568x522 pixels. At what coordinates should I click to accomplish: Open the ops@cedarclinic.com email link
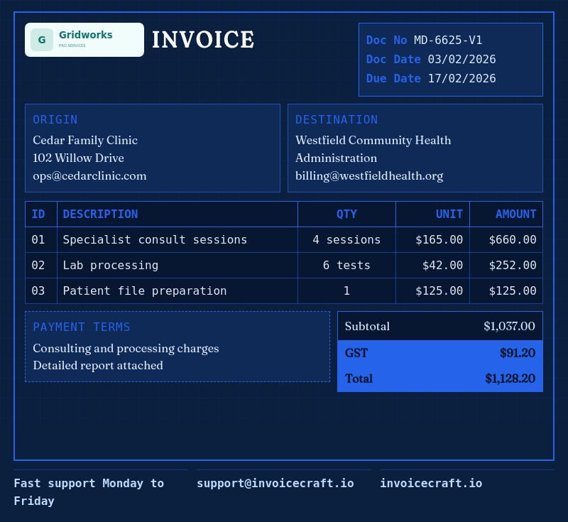pos(89,175)
